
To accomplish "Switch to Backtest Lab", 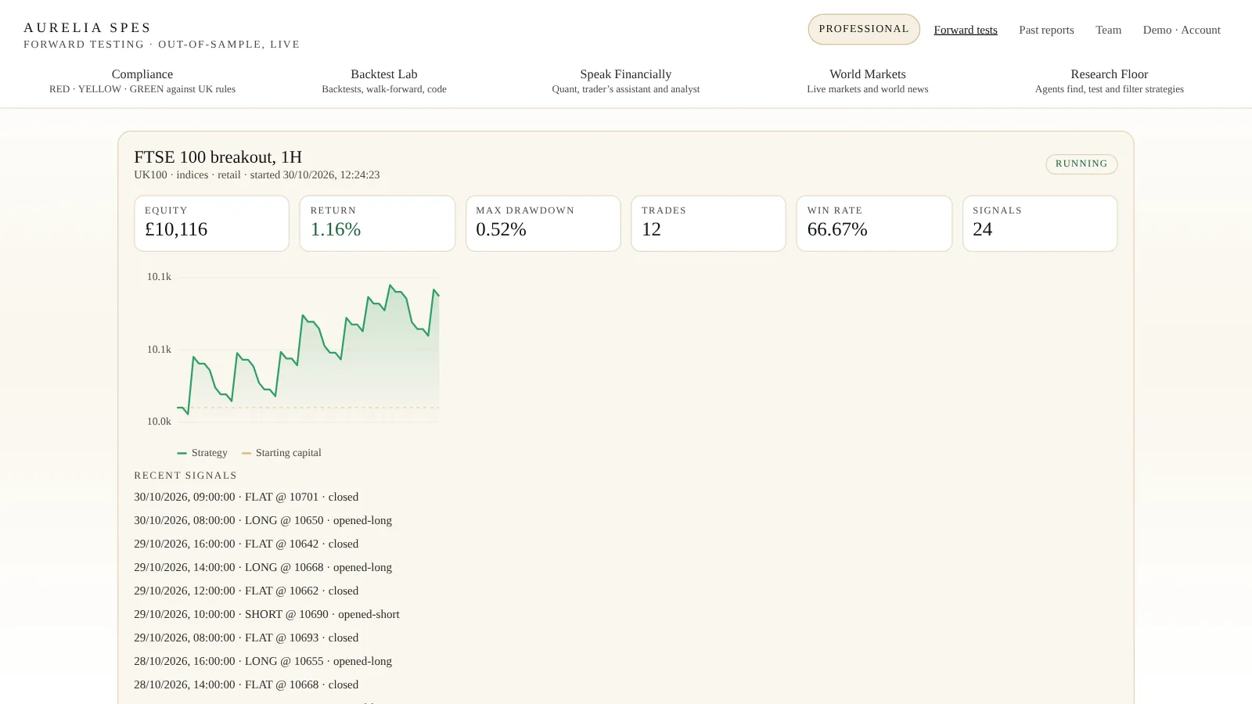I will (384, 81).
